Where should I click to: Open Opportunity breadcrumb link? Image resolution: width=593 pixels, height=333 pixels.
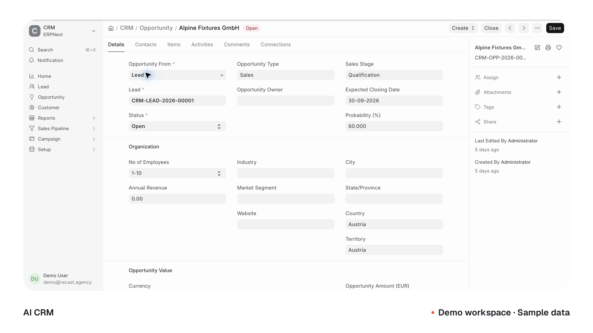(156, 28)
